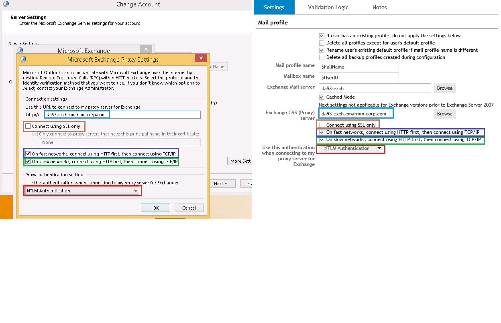This screenshot has width=501, height=323.
Task: Switch to the Validation Logic tab
Action: [328, 7]
